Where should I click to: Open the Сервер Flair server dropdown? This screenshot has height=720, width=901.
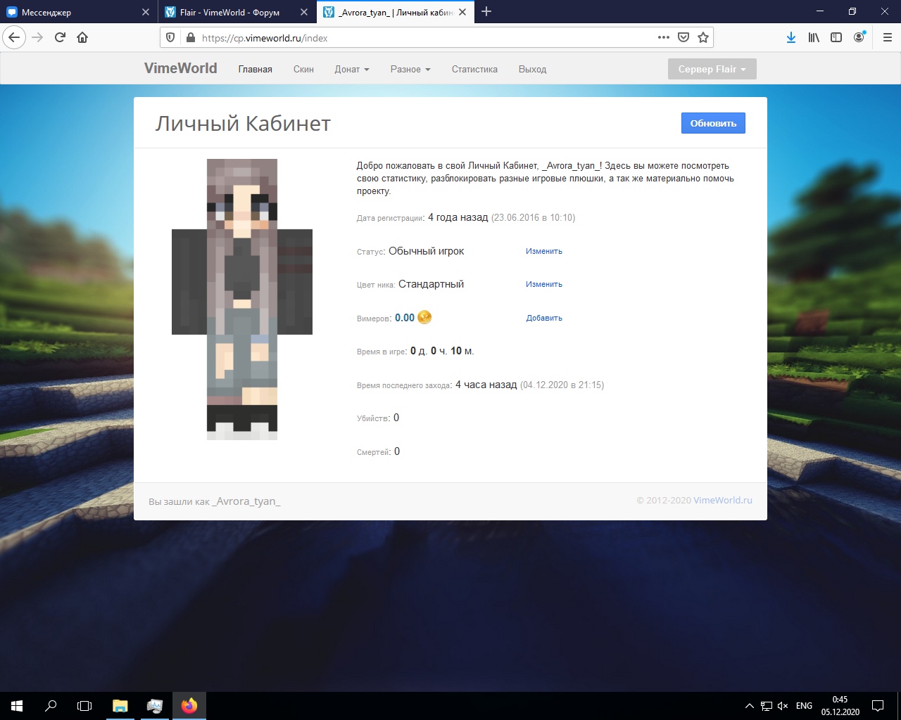(x=712, y=69)
